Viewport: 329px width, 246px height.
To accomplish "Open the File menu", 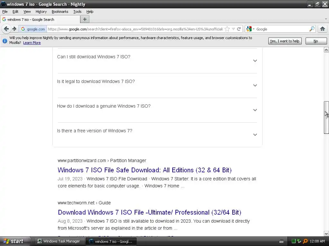I will 5,12.
